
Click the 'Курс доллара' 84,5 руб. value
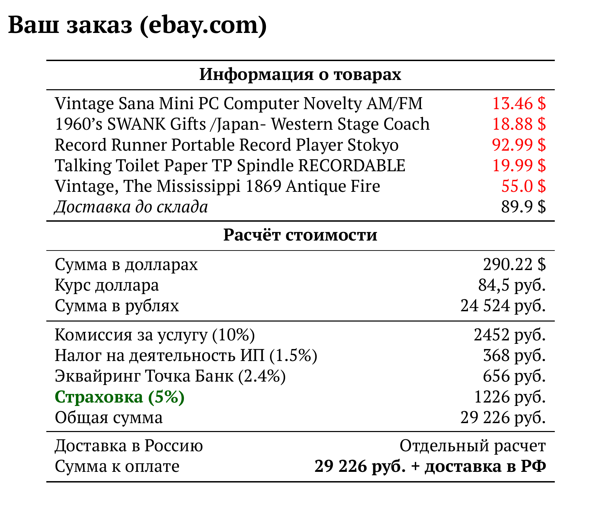click(512, 285)
